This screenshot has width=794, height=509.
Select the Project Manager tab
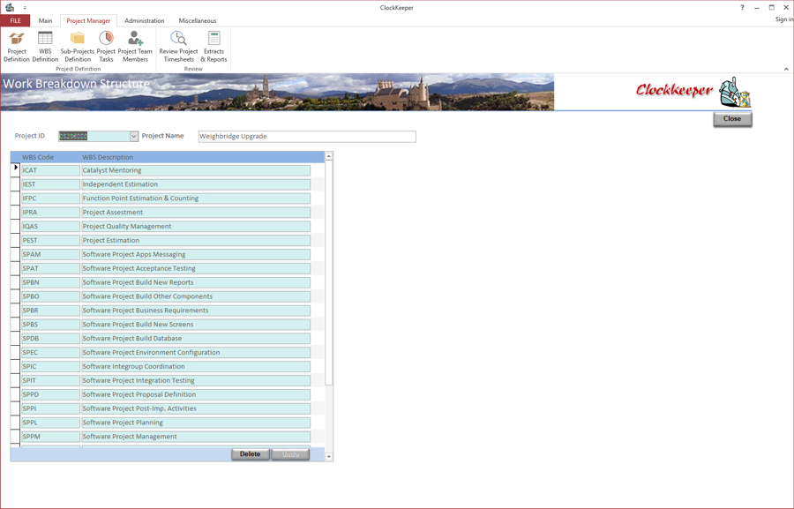pyautogui.click(x=88, y=21)
